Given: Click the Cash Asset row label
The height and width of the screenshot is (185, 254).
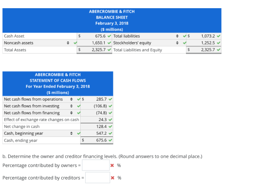Looking at the screenshot, I should 14,36.
